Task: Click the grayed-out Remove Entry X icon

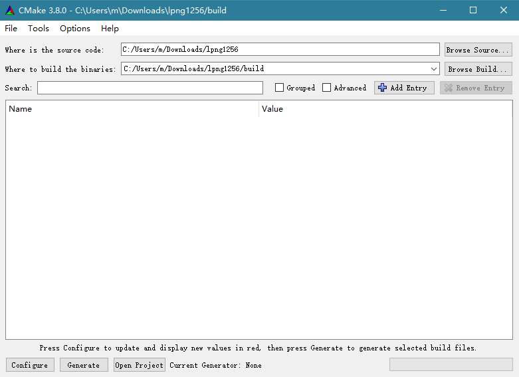Action: coord(449,88)
